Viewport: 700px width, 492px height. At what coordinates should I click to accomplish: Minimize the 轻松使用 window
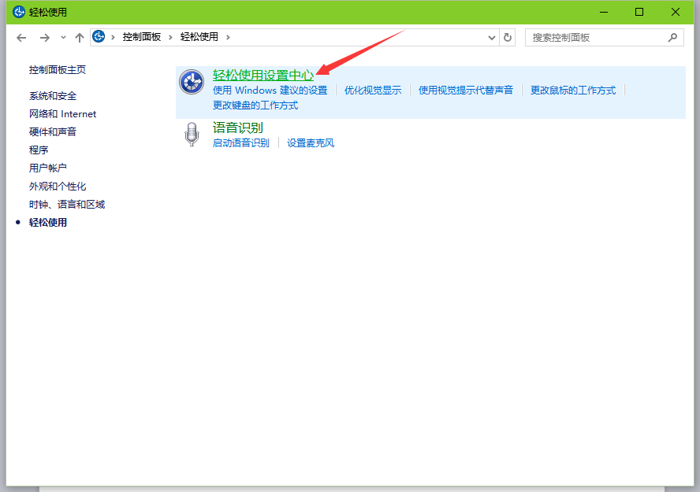604,12
